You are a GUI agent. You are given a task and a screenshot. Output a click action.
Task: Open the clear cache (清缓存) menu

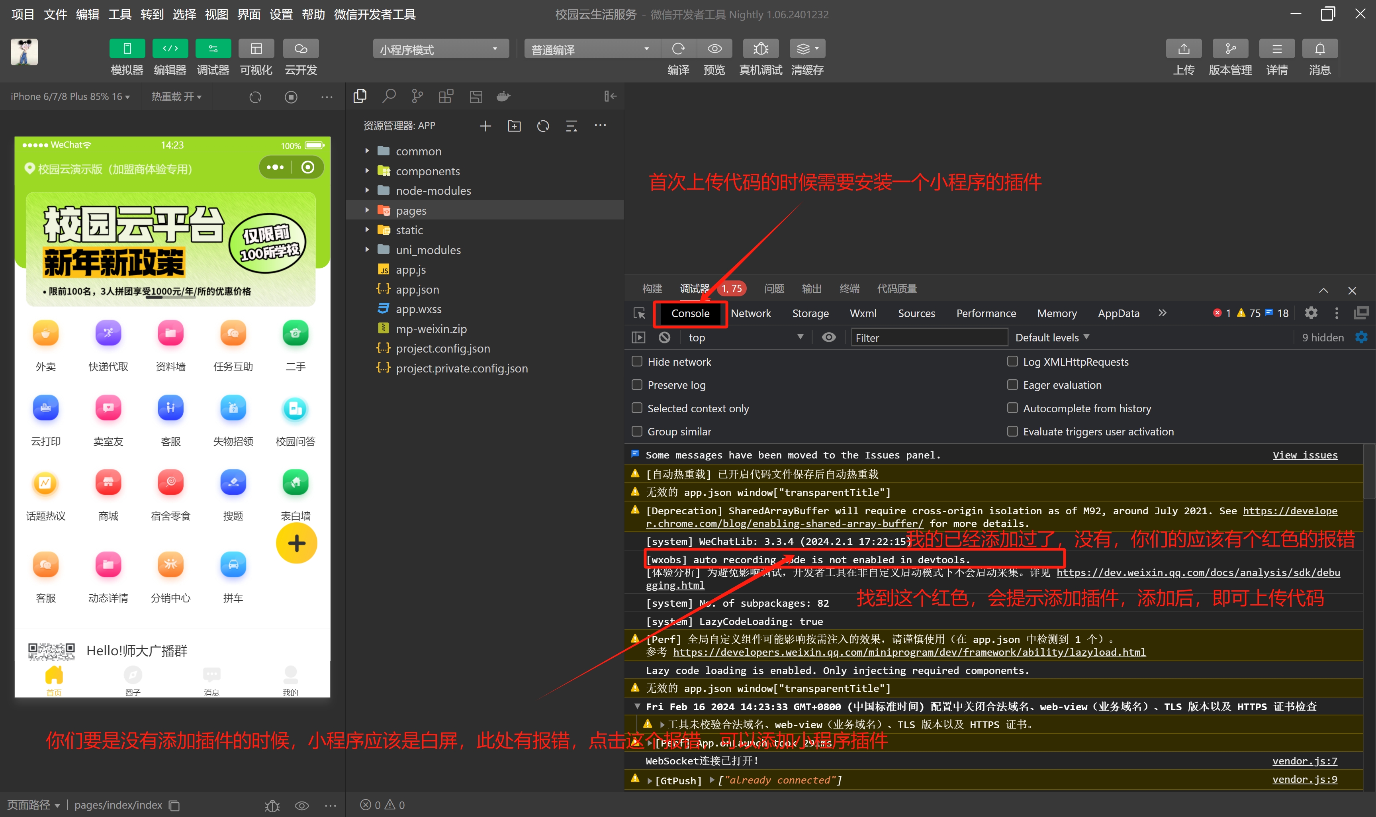click(x=807, y=49)
